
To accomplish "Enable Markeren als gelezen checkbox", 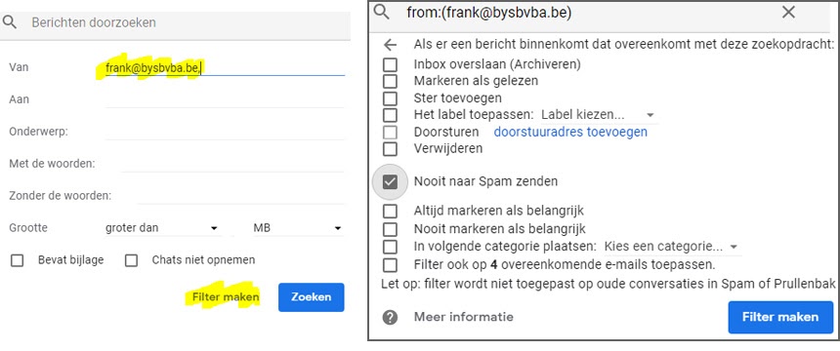I will [390, 81].
